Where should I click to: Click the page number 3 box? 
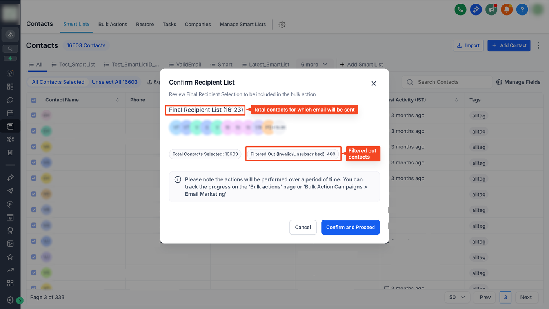(505, 297)
